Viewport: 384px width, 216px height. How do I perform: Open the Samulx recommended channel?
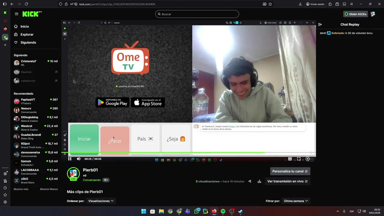click(35, 163)
